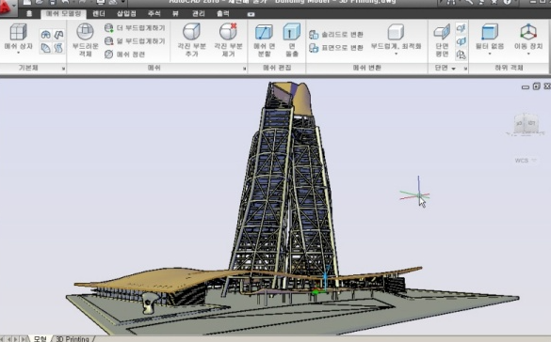Select the tabulated surface mesh icon
Viewport: 551px width, 342px height.
click(x=58, y=47)
